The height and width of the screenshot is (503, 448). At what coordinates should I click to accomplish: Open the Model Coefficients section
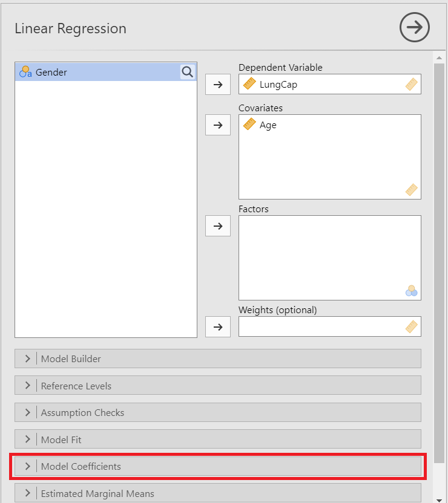pyautogui.click(x=218, y=466)
